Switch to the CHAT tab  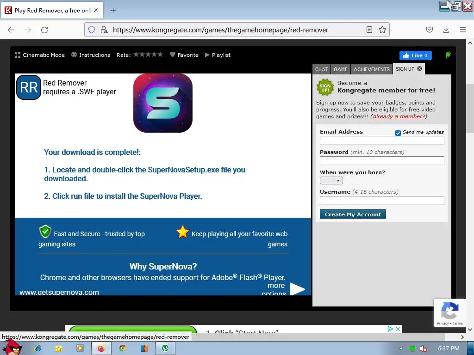[321, 69]
